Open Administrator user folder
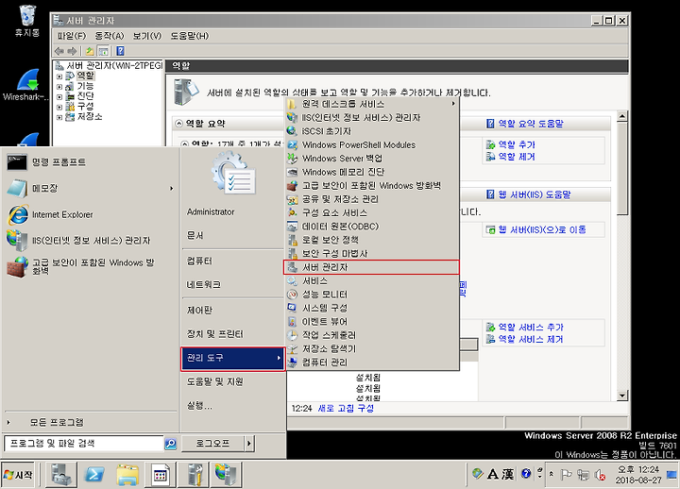The image size is (680, 489). click(211, 212)
